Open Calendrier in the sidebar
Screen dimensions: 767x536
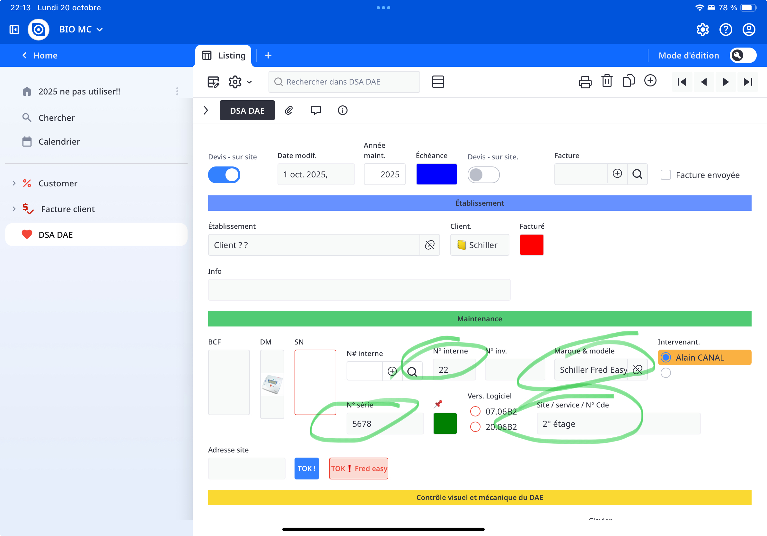[x=59, y=142]
